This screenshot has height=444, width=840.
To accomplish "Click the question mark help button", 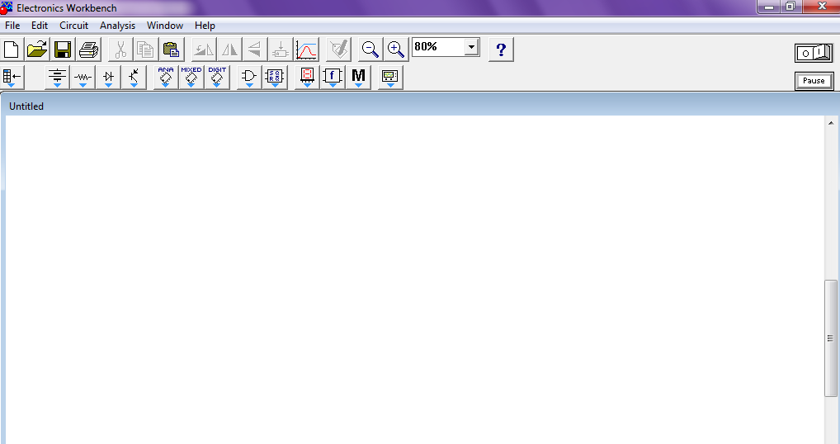I will coord(501,50).
